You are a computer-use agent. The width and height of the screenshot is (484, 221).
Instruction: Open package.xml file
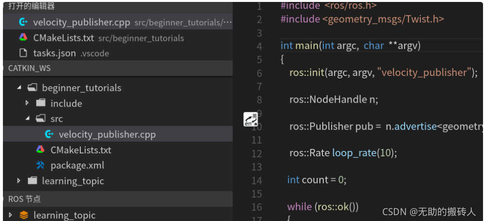point(118,166)
